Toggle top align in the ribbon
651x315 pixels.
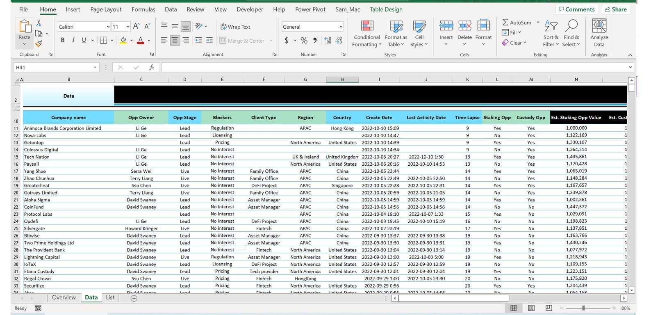164,26
